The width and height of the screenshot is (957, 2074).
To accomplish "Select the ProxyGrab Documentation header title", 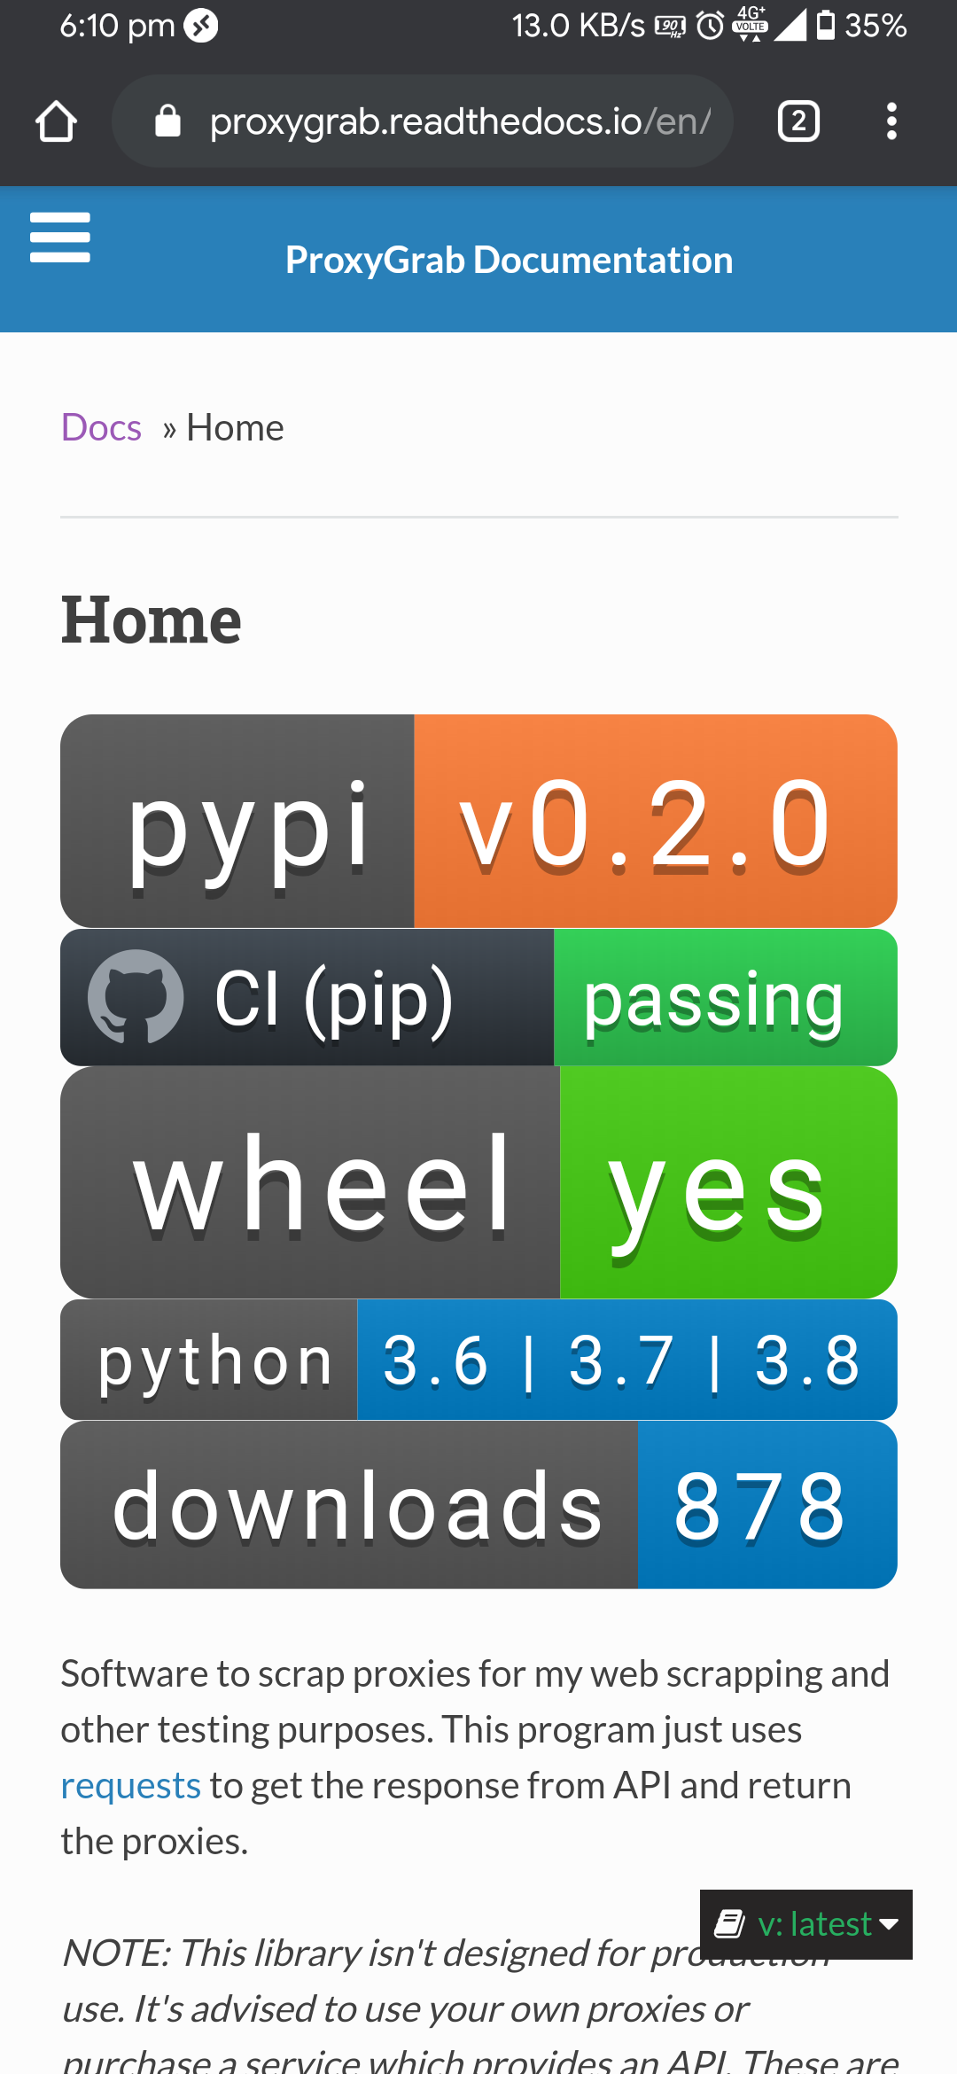I will (509, 259).
